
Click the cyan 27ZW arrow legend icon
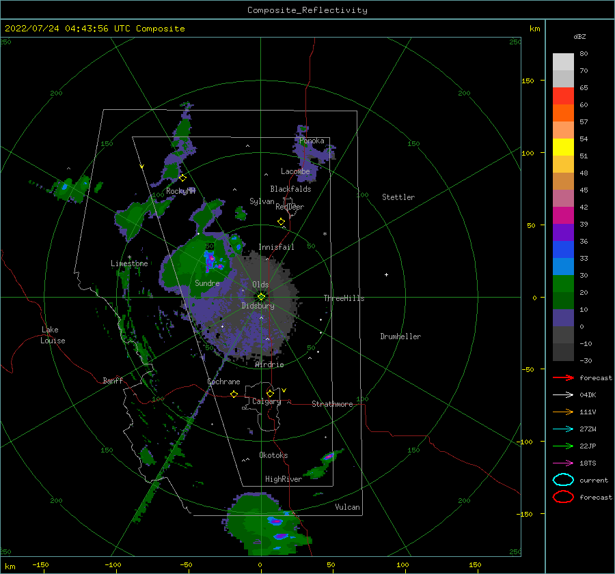coord(563,429)
